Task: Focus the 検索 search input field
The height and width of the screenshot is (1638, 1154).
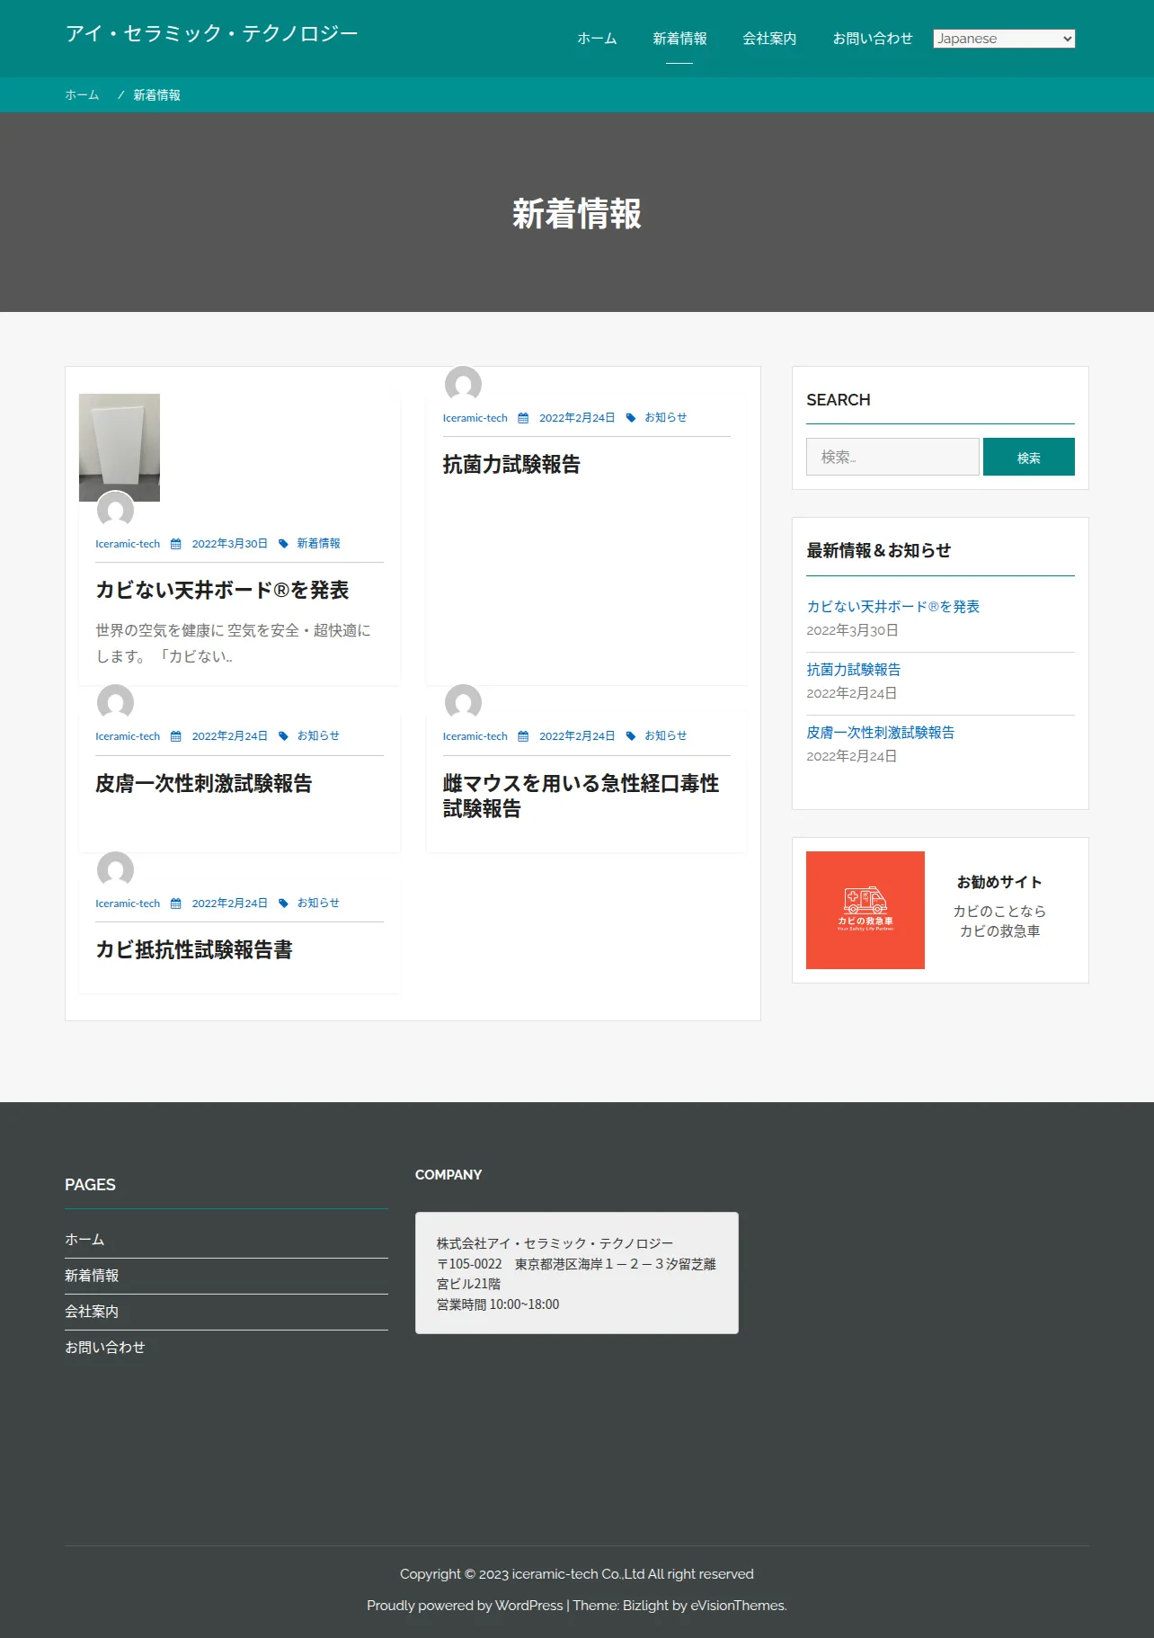Action: point(892,457)
